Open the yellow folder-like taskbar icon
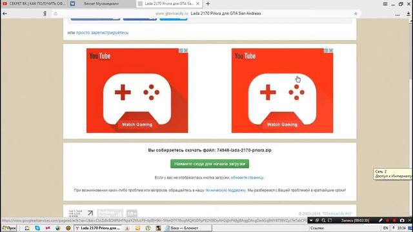This screenshot has height=232, width=413. (137, 228)
